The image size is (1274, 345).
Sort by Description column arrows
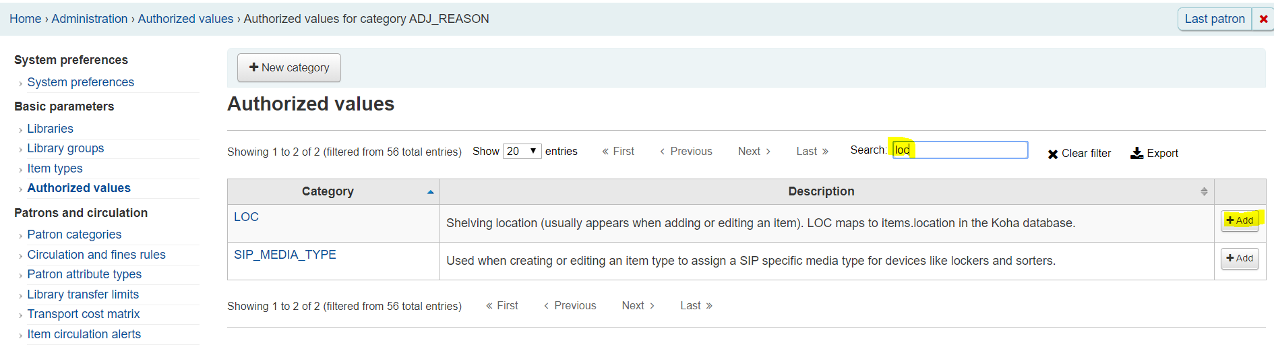pos(1204,191)
